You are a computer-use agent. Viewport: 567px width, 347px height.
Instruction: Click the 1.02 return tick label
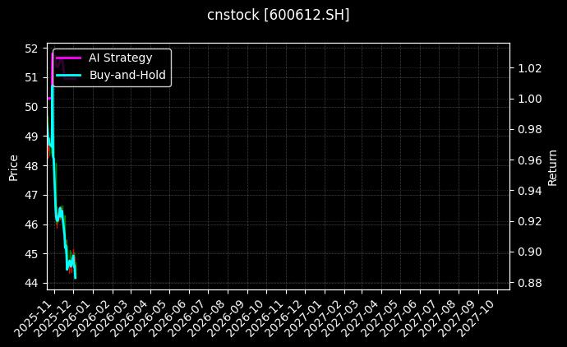pyautogui.click(x=528, y=67)
